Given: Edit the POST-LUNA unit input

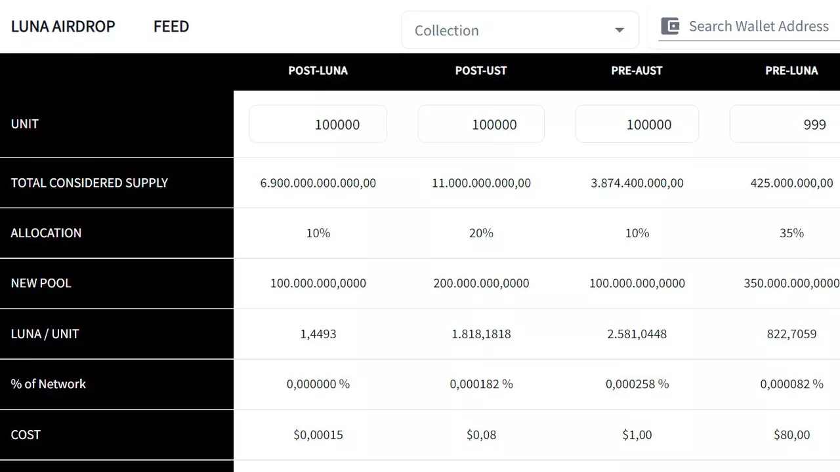Looking at the screenshot, I should click(318, 124).
